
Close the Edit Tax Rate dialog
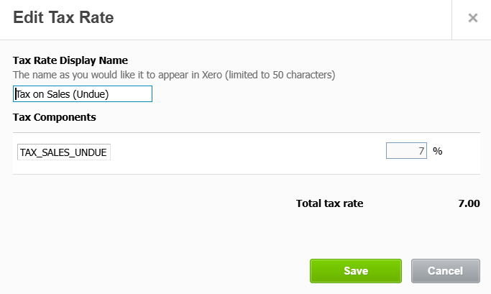[472, 19]
